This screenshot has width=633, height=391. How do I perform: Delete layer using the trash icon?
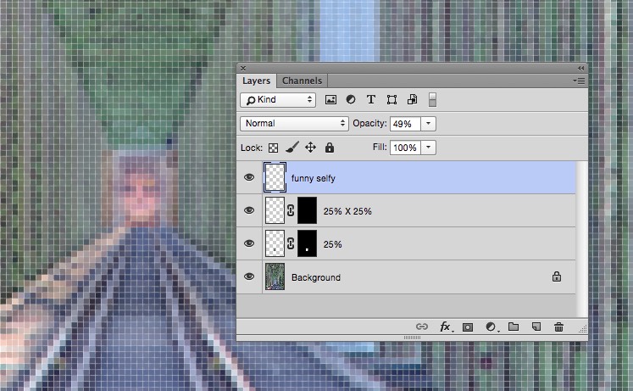558,327
